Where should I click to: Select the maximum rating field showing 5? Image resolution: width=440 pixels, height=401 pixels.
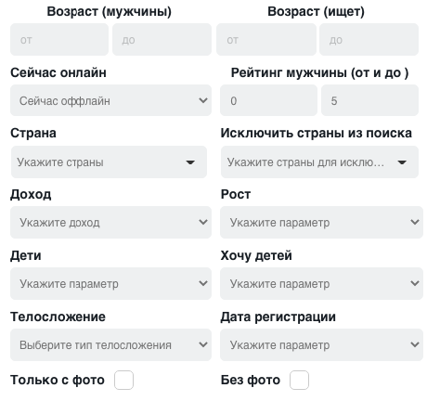(x=369, y=100)
